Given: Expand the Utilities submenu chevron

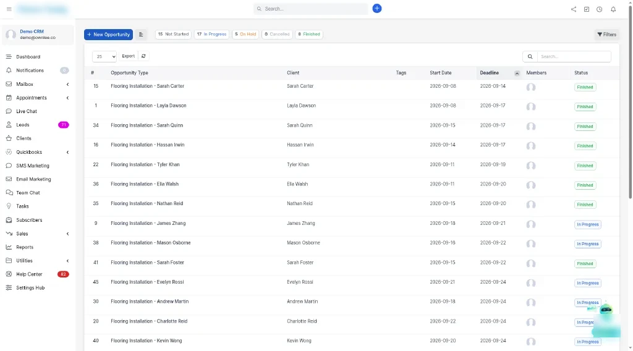Looking at the screenshot, I should click(x=67, y=261).
